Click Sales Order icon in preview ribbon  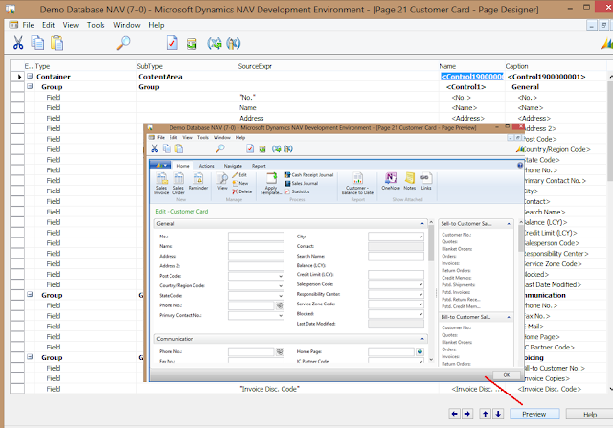click(x=179, y=184)
